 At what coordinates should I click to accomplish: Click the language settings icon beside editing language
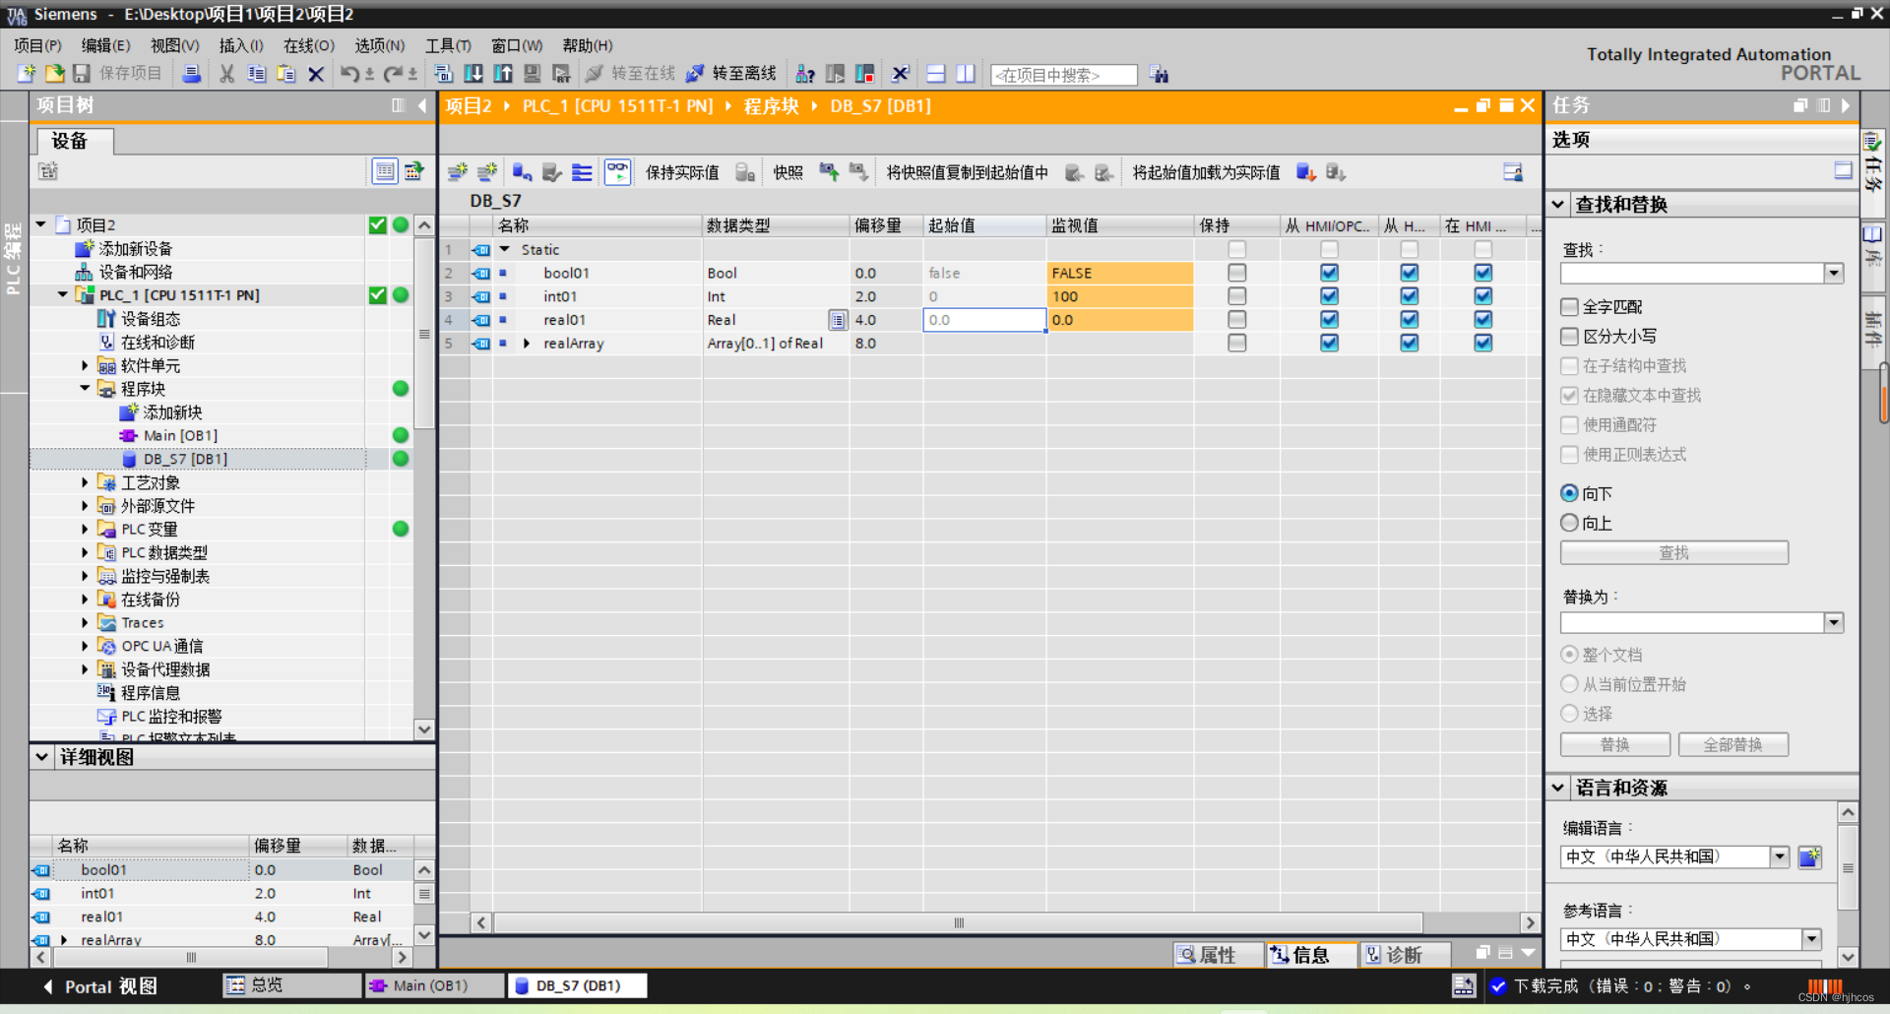1809,857
